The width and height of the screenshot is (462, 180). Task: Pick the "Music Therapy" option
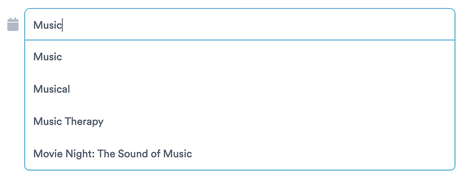(x=68, y=122)
